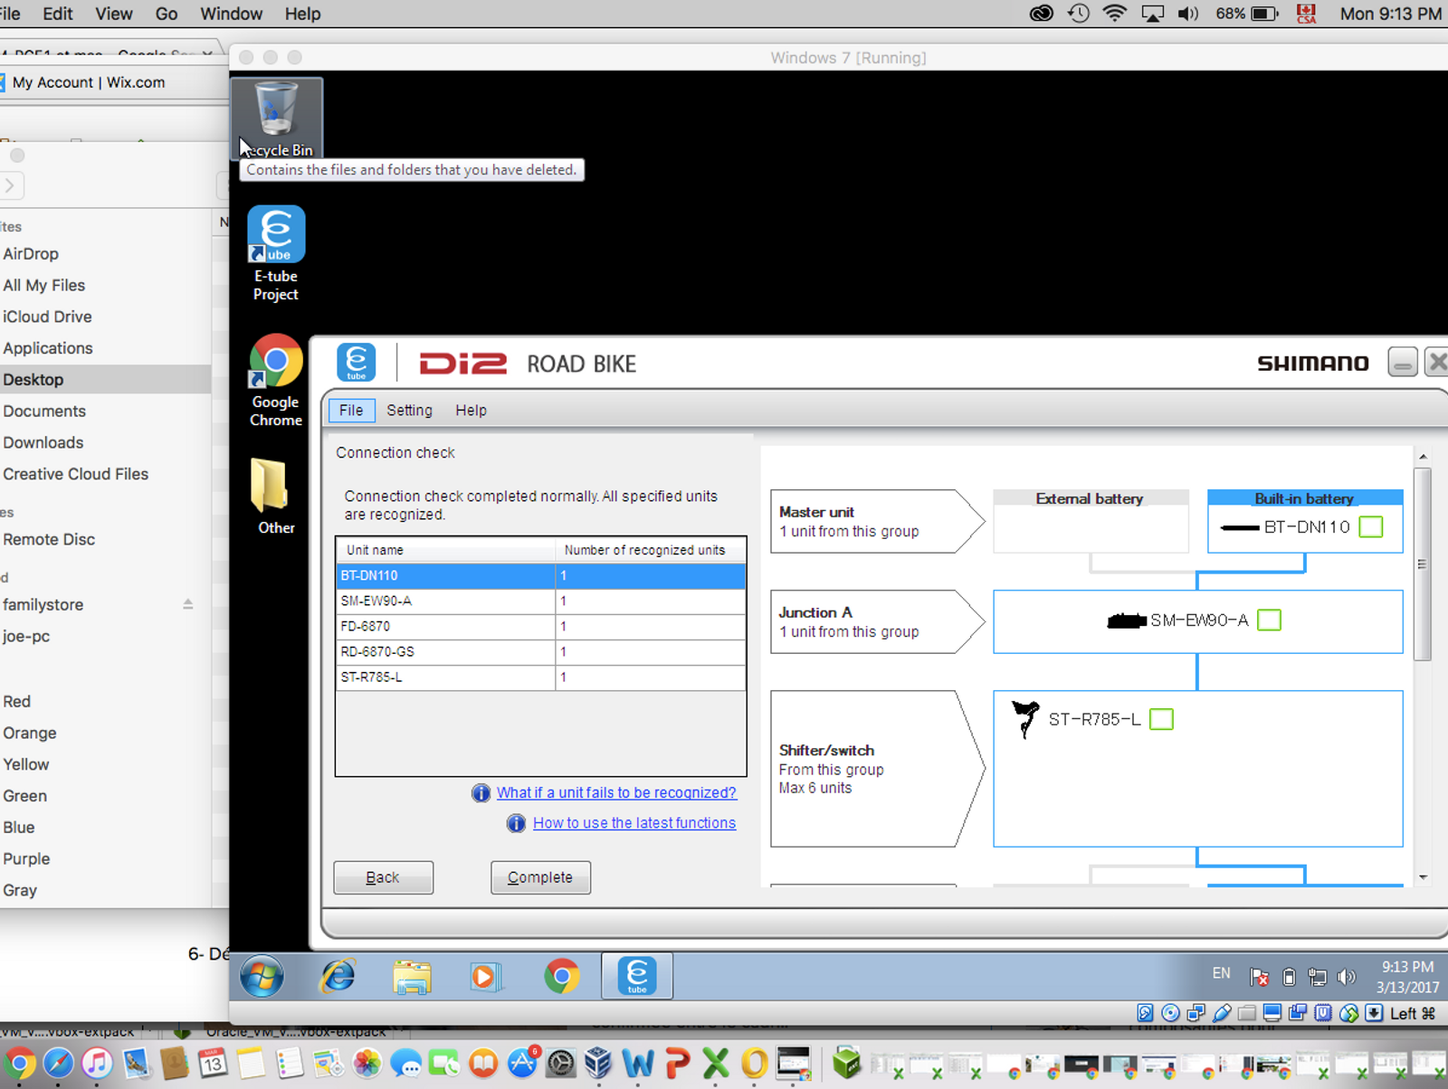1448x1089 pixels.
Task: Select E-tube app in Windows taskbar
Action: (x=637, y=977)
